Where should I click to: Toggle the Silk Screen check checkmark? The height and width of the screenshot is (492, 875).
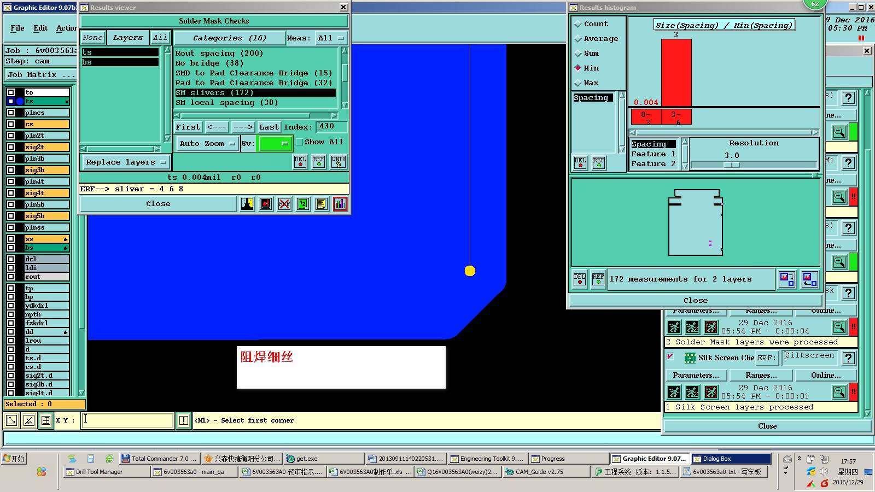[x=670, y=356]
